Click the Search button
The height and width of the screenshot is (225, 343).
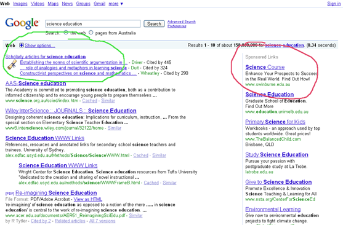click(154, 23)
